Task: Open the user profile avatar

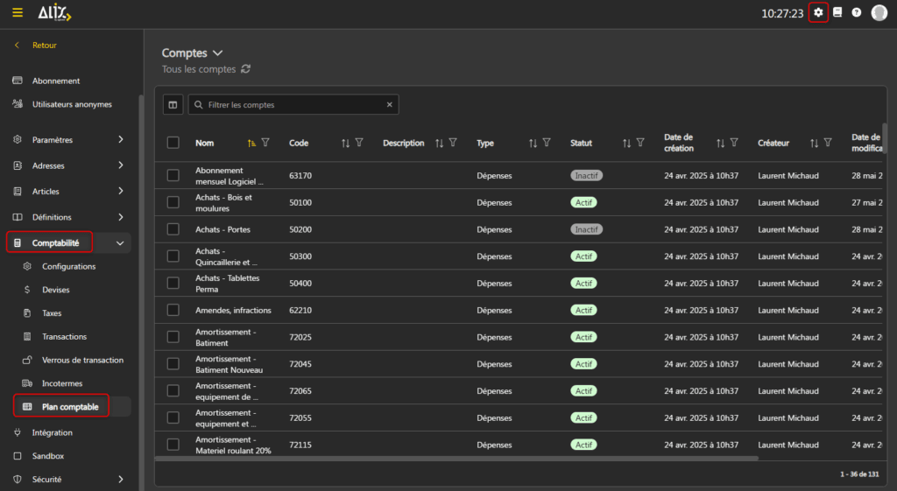Action: coord(879,13)
